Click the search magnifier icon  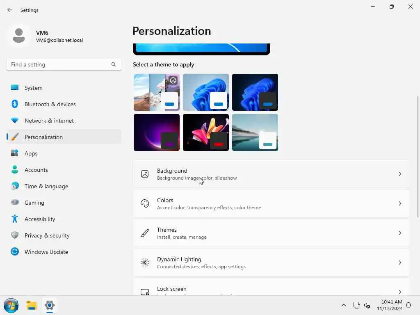coord(114,64)
